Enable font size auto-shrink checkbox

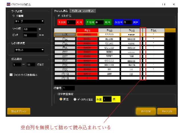(x=11, y=75)
